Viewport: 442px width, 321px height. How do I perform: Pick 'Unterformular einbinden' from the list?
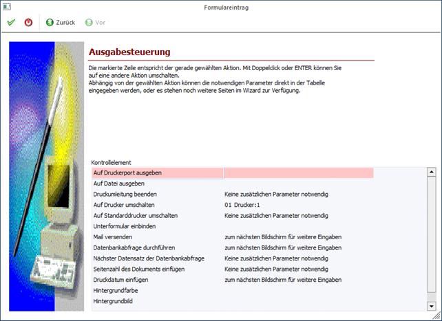pos(125,226)
